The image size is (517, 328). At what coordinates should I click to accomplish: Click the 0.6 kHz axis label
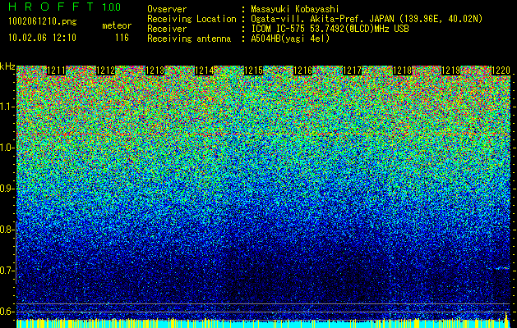[7, 312]
